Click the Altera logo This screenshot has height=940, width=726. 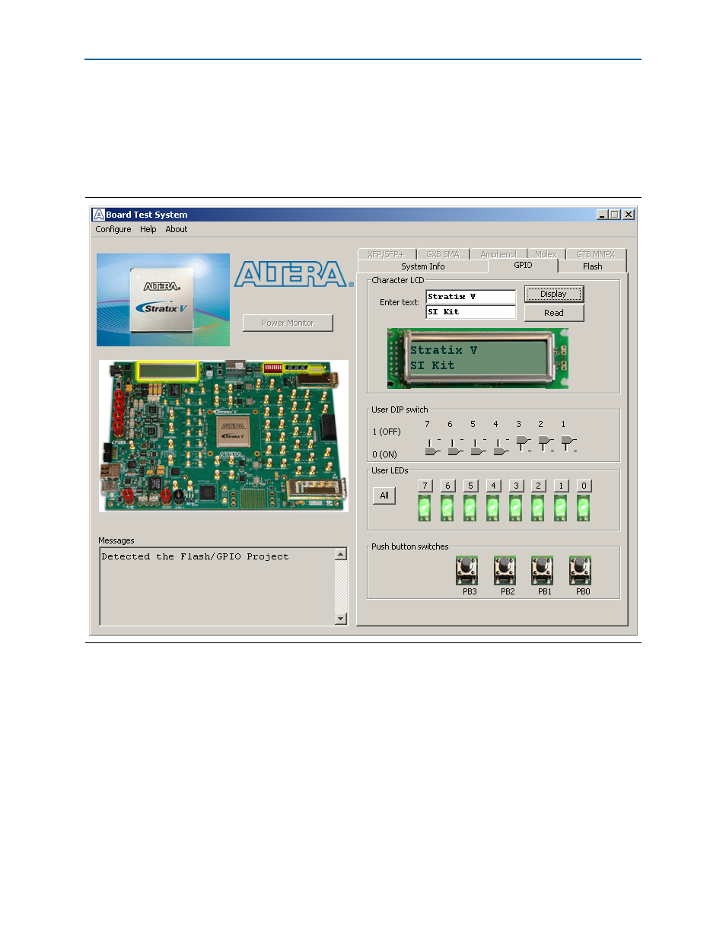pos(294,274)
